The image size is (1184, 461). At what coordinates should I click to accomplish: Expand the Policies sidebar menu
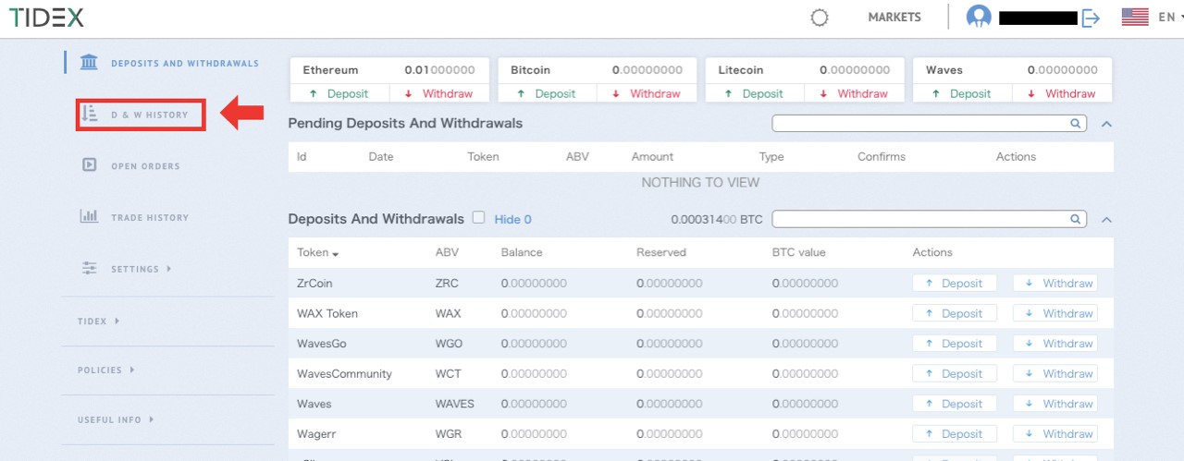pos(105,370)
